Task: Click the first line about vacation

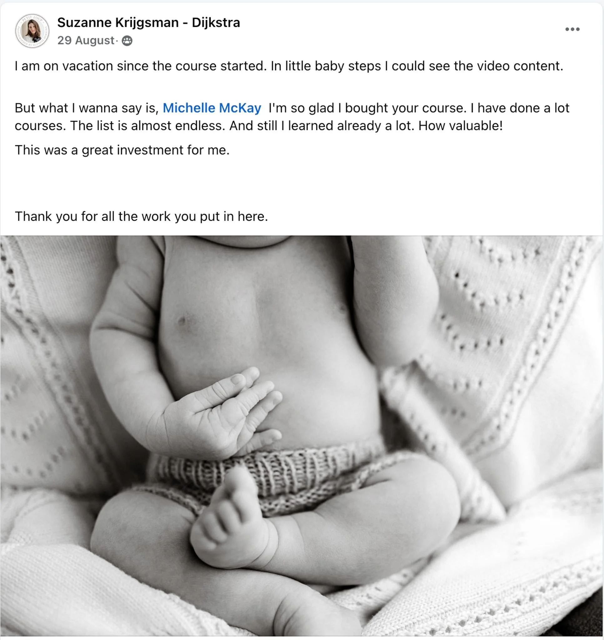Action: coord(289,66)
